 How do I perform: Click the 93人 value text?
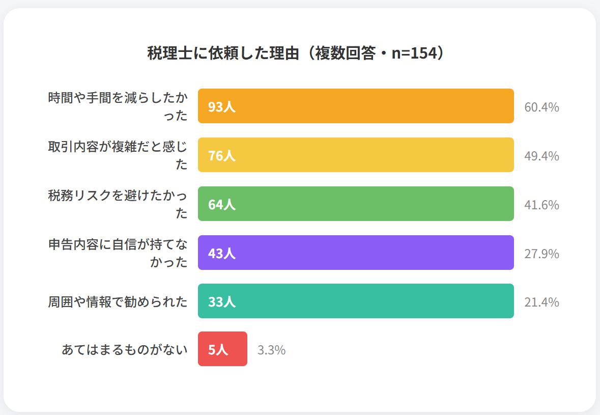(222, 107)
